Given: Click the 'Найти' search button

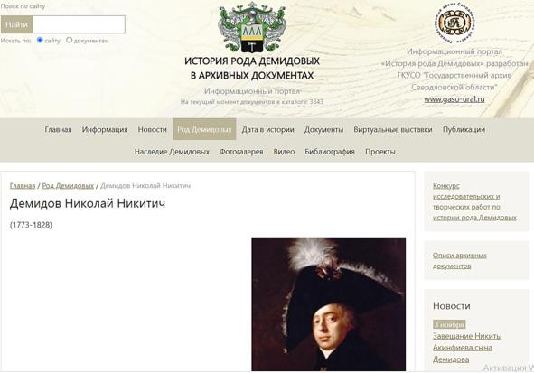Looking at the screenshot, I should (16, 24).
